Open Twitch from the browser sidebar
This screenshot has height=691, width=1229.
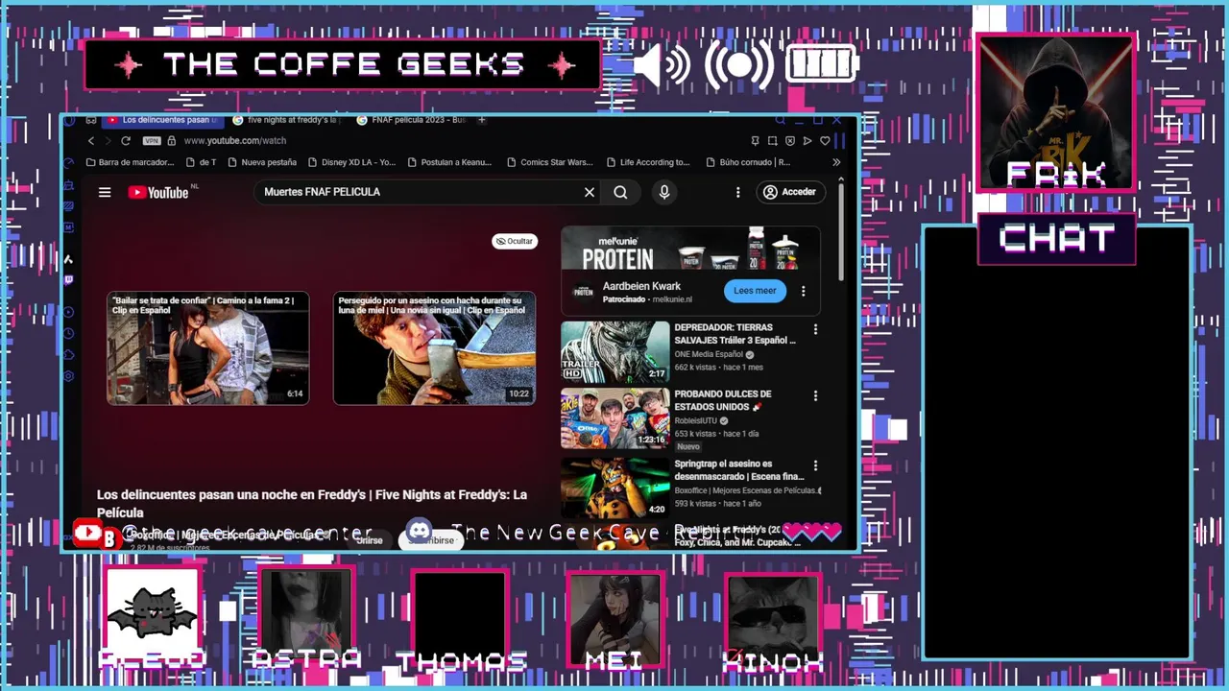click(x=68, y=280)
